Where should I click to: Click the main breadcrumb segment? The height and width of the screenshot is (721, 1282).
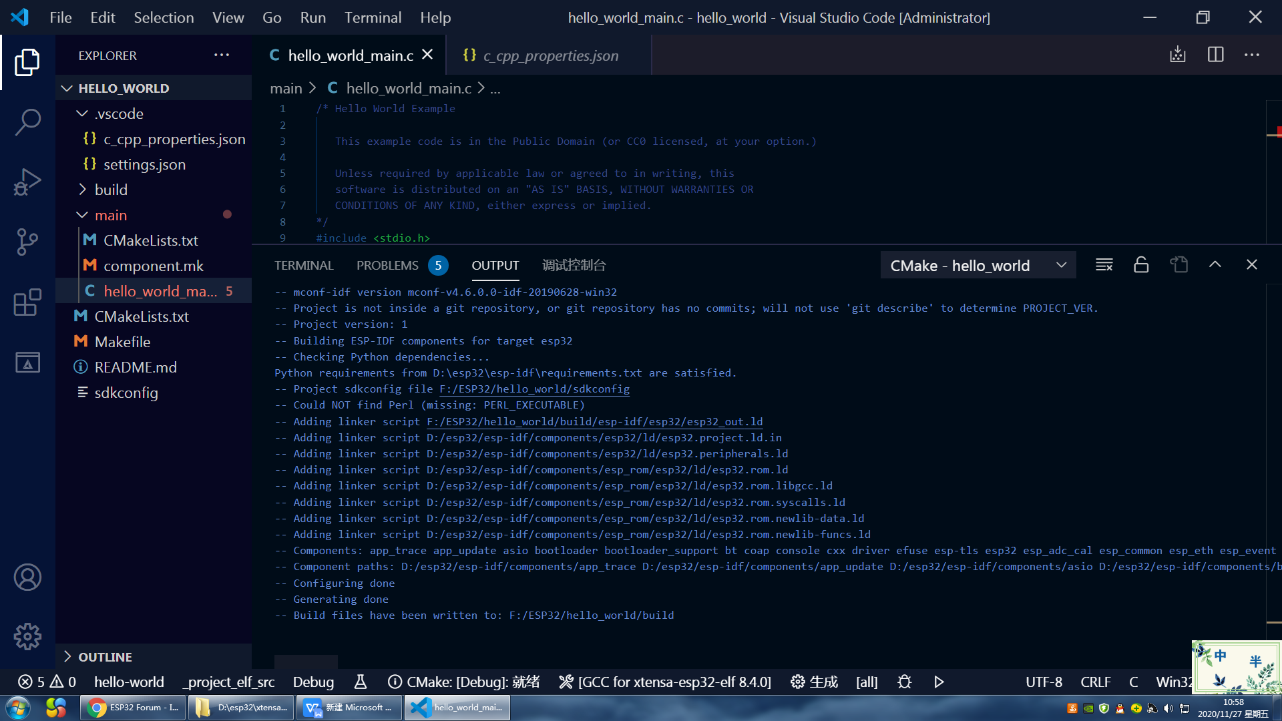286,88
